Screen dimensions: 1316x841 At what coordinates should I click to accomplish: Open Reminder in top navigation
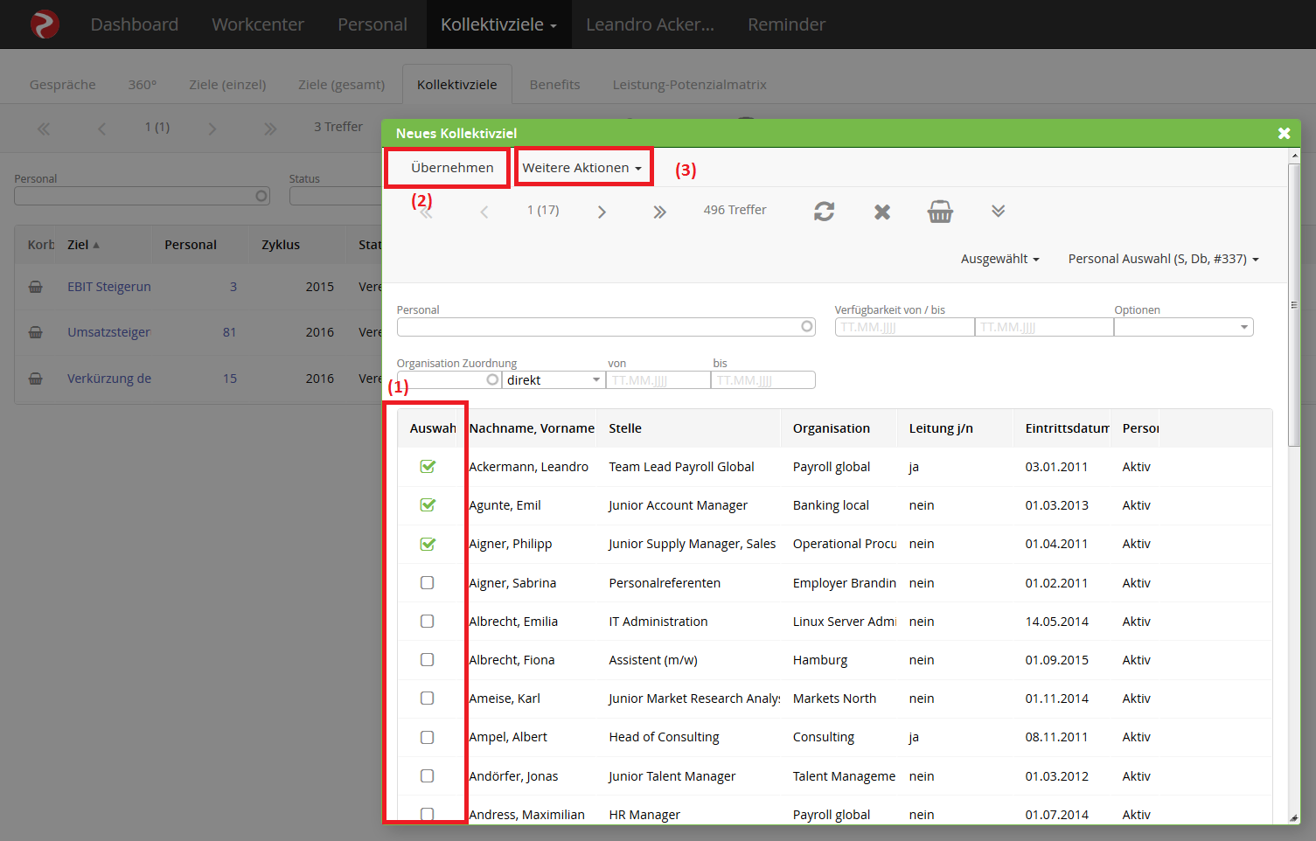[x=786, y=24]
